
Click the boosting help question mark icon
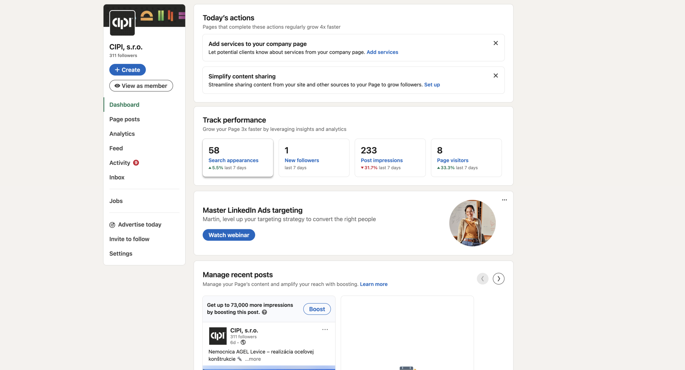coord(264,312)
